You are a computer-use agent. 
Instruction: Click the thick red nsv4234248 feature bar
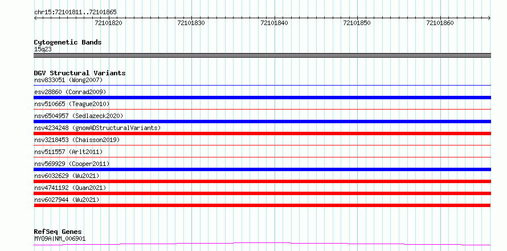click(262, 133)
